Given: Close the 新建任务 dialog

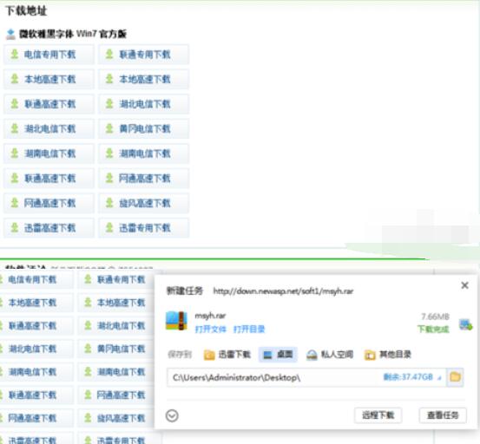Looking at the screenshot, I should pos(464,285).
